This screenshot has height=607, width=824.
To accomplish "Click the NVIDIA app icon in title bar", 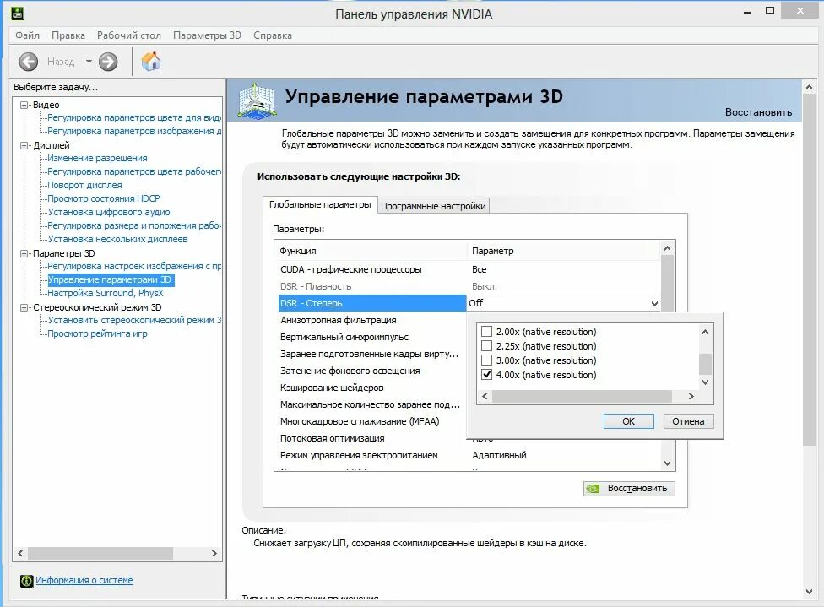I will [18, 14].
